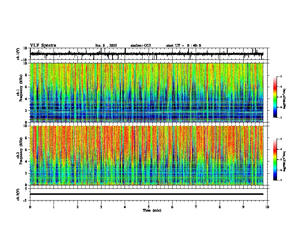The width and height of the screenshot is (301, 232).
Task: Click the "-3" tick on ch.1 colorbar
Action: tap(280, 77)
